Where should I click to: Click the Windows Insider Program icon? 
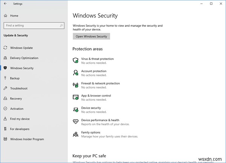pos(5,139)
